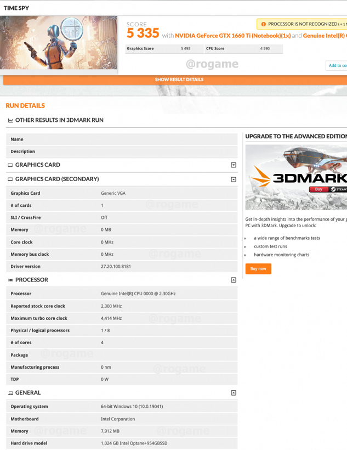Click the Time Spy benchmark thumbnail
Viewport: 347px width, 450px height.
[59, 42]
